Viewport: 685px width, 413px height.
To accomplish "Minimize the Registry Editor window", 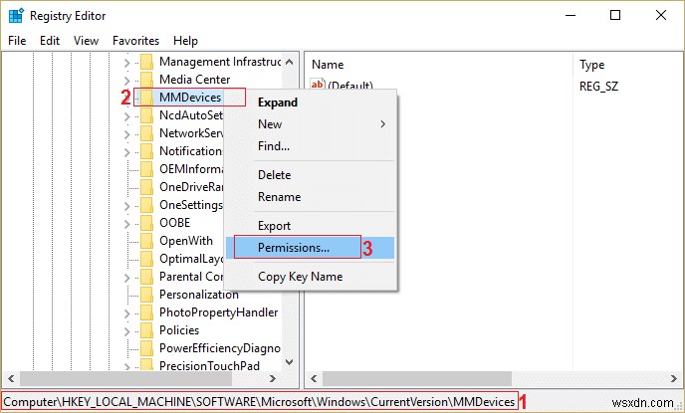I will (x=571, y=15).
